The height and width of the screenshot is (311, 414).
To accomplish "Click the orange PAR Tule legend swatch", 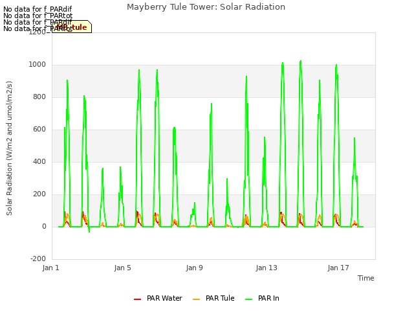I will [196, 299].
